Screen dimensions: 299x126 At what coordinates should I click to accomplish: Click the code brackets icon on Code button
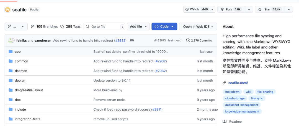156,26
